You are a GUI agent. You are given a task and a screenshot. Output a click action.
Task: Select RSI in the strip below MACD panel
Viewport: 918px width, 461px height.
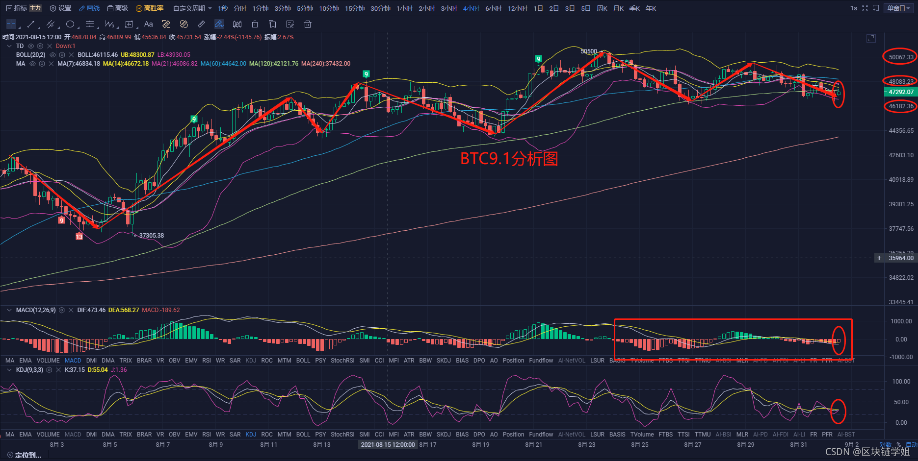(207, 361)
